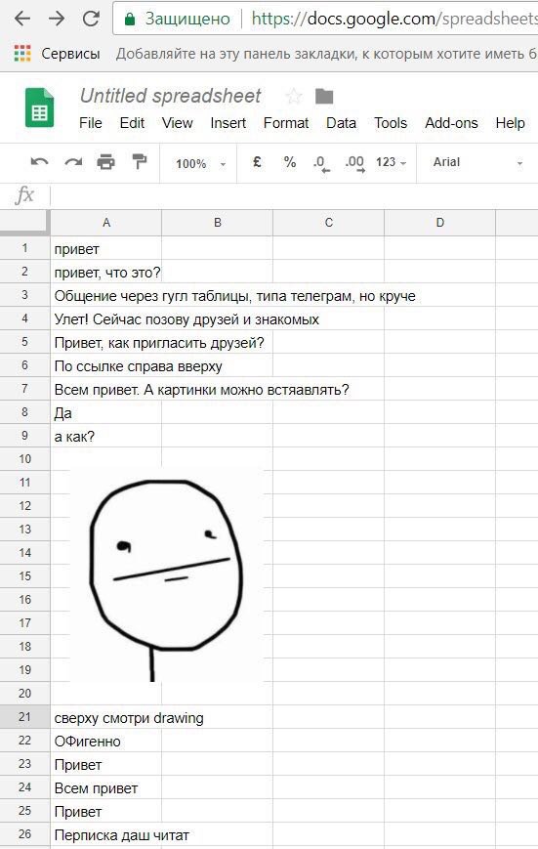Select cell "привет" in row 1

point(106,248)
